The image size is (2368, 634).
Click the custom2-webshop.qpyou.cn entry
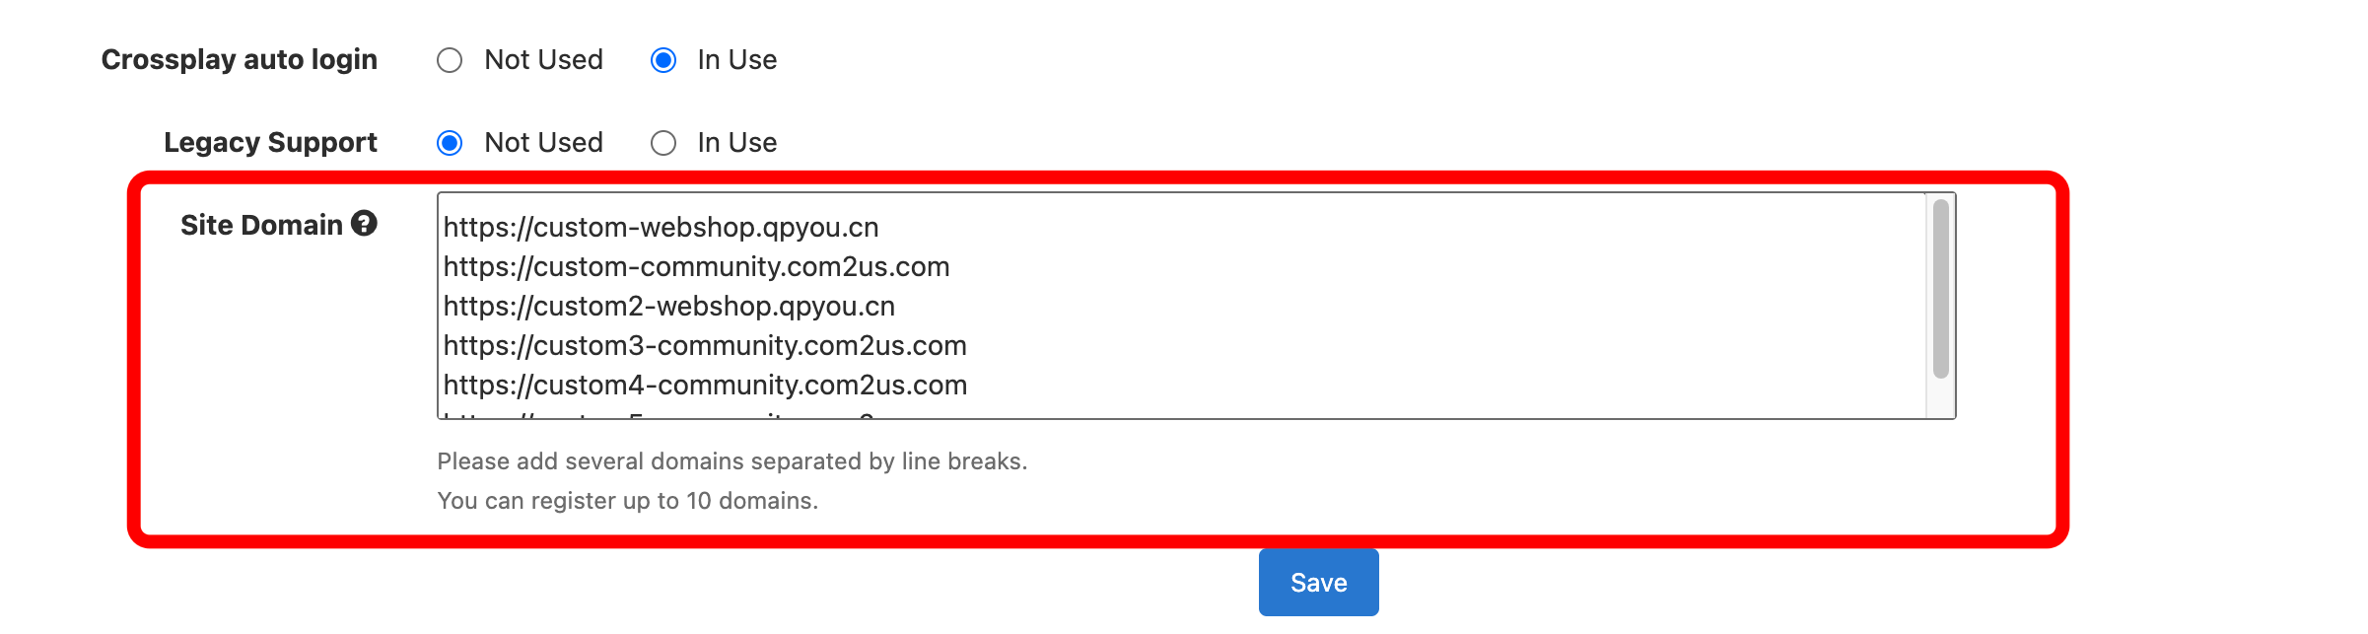click(x=668, y=307)
